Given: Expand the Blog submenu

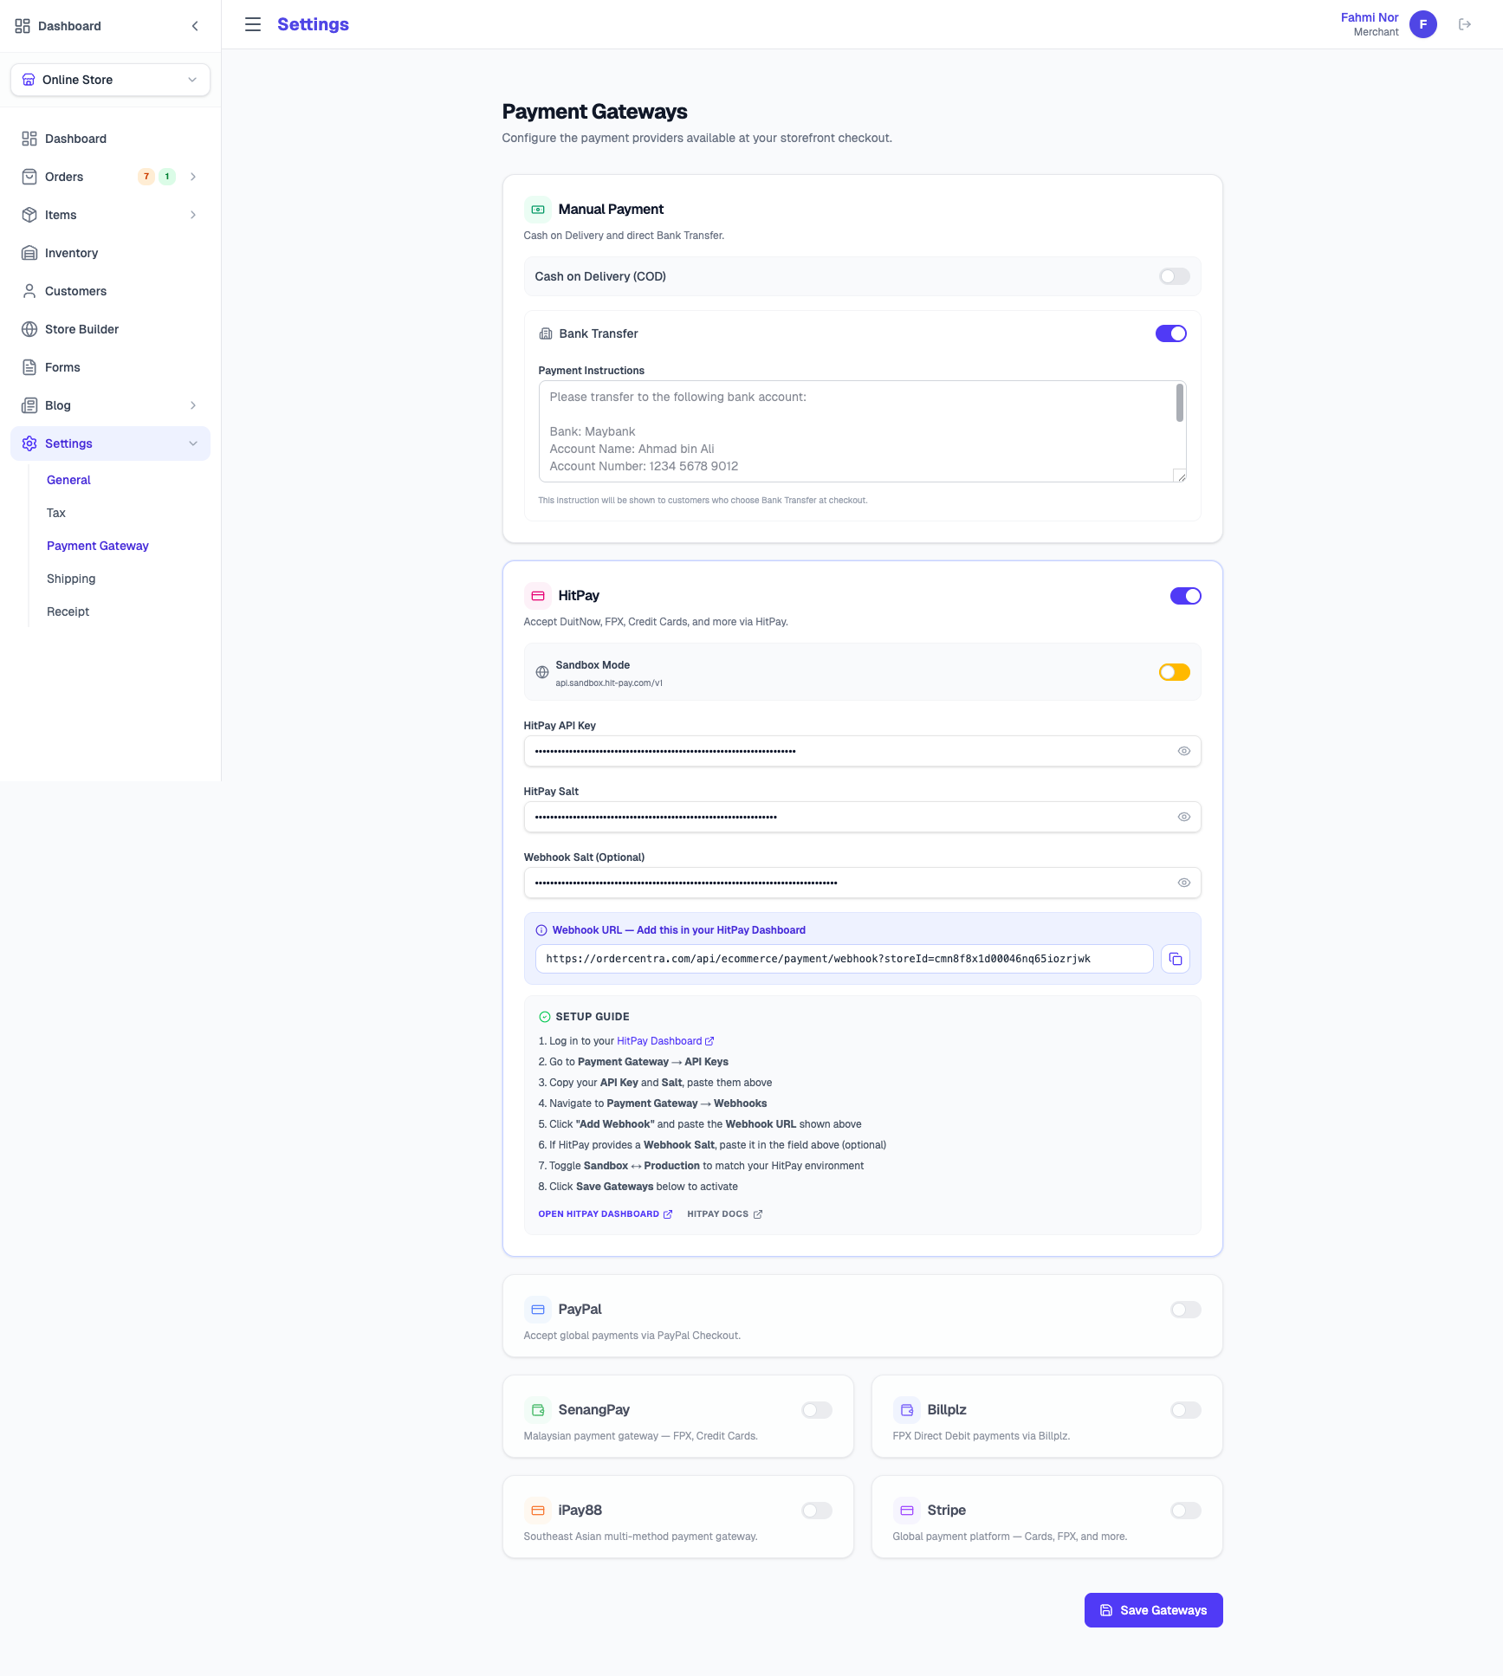Looking at the screenshot, I should click(x=192, y=405).
